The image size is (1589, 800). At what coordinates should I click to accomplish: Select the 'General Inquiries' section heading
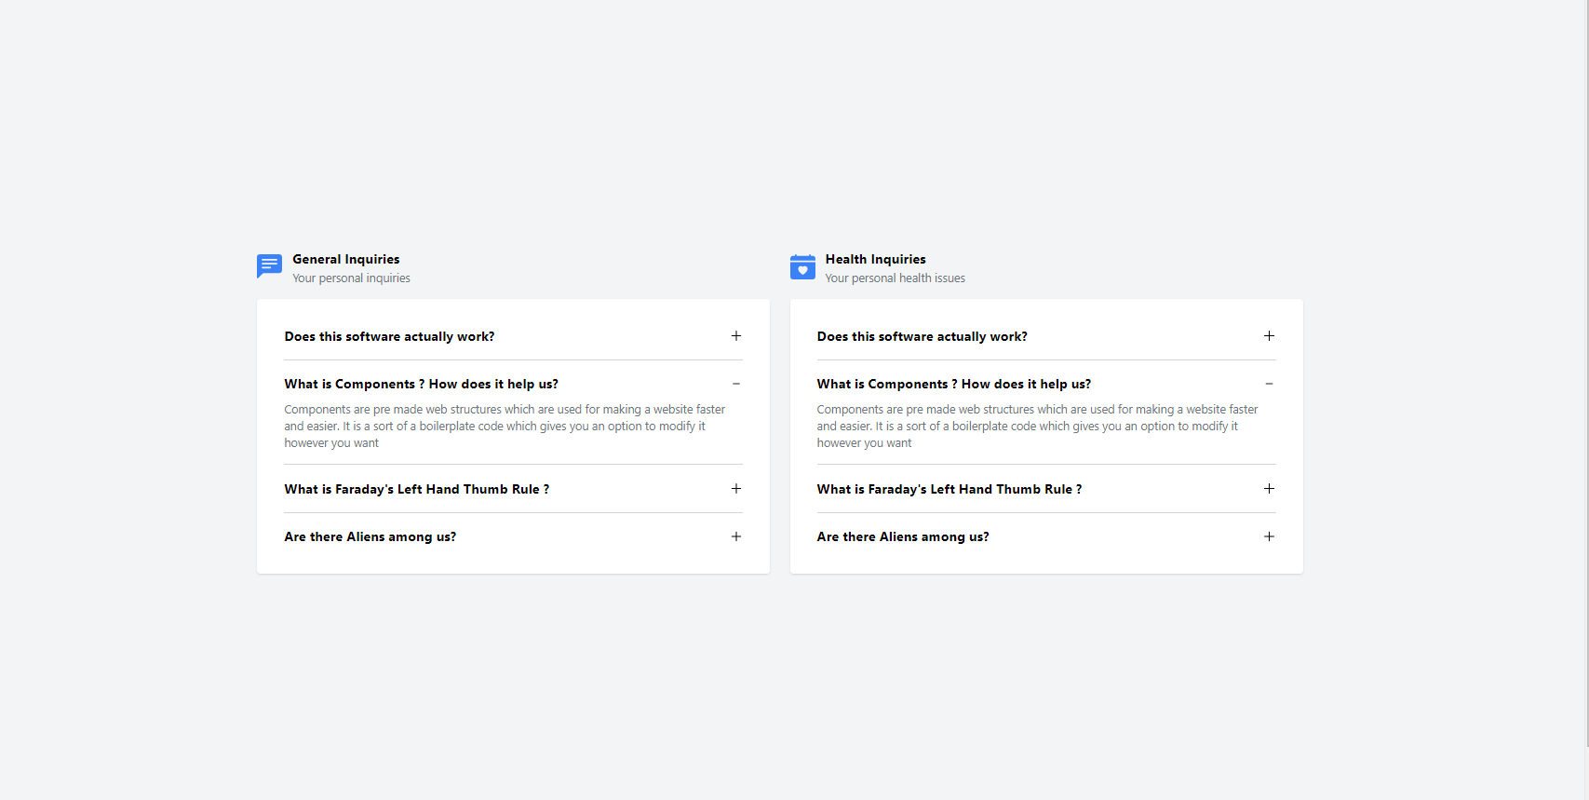coord(345,259)
